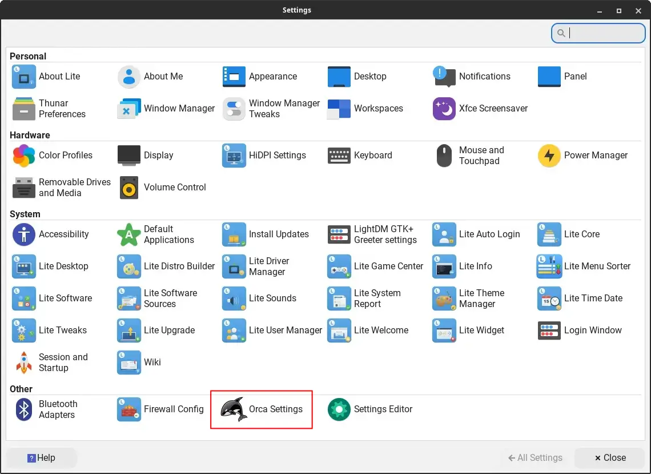Open the Lite Game Center controller icon
This screenshot has height=474, width=651.
tap(339, 266)
